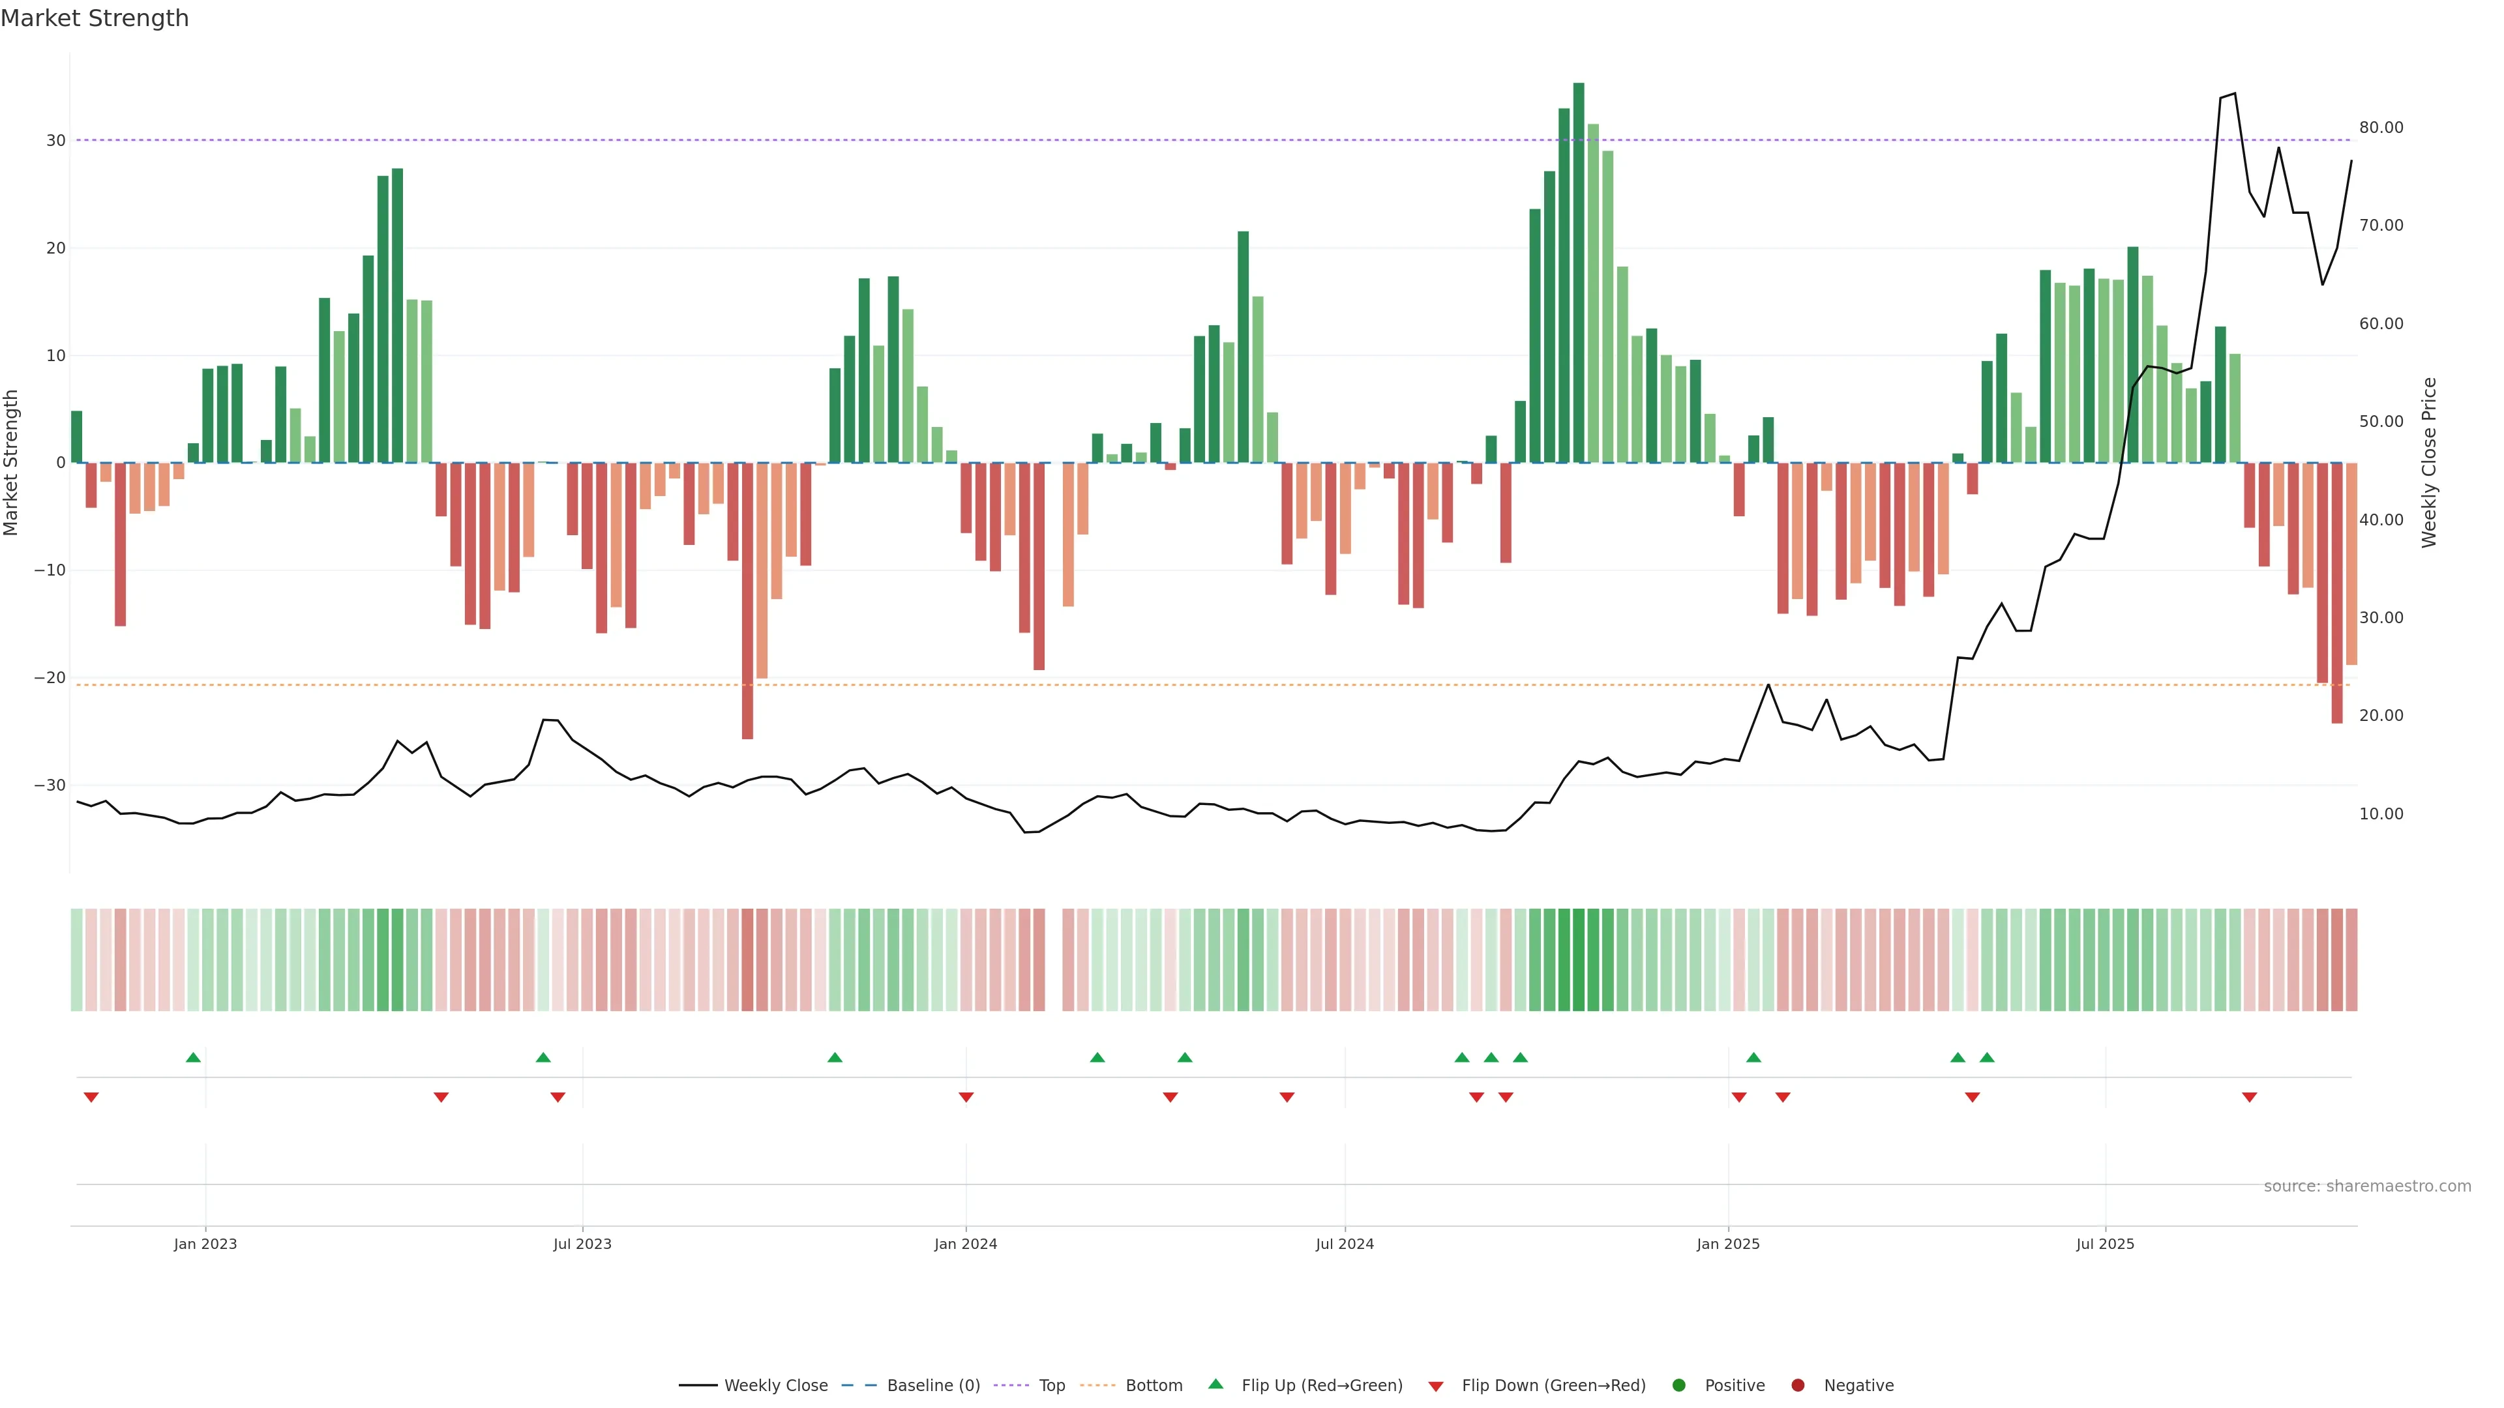
Task: Click the last red flip-down marker after Jul 2025
Action: [2249, 1097]
